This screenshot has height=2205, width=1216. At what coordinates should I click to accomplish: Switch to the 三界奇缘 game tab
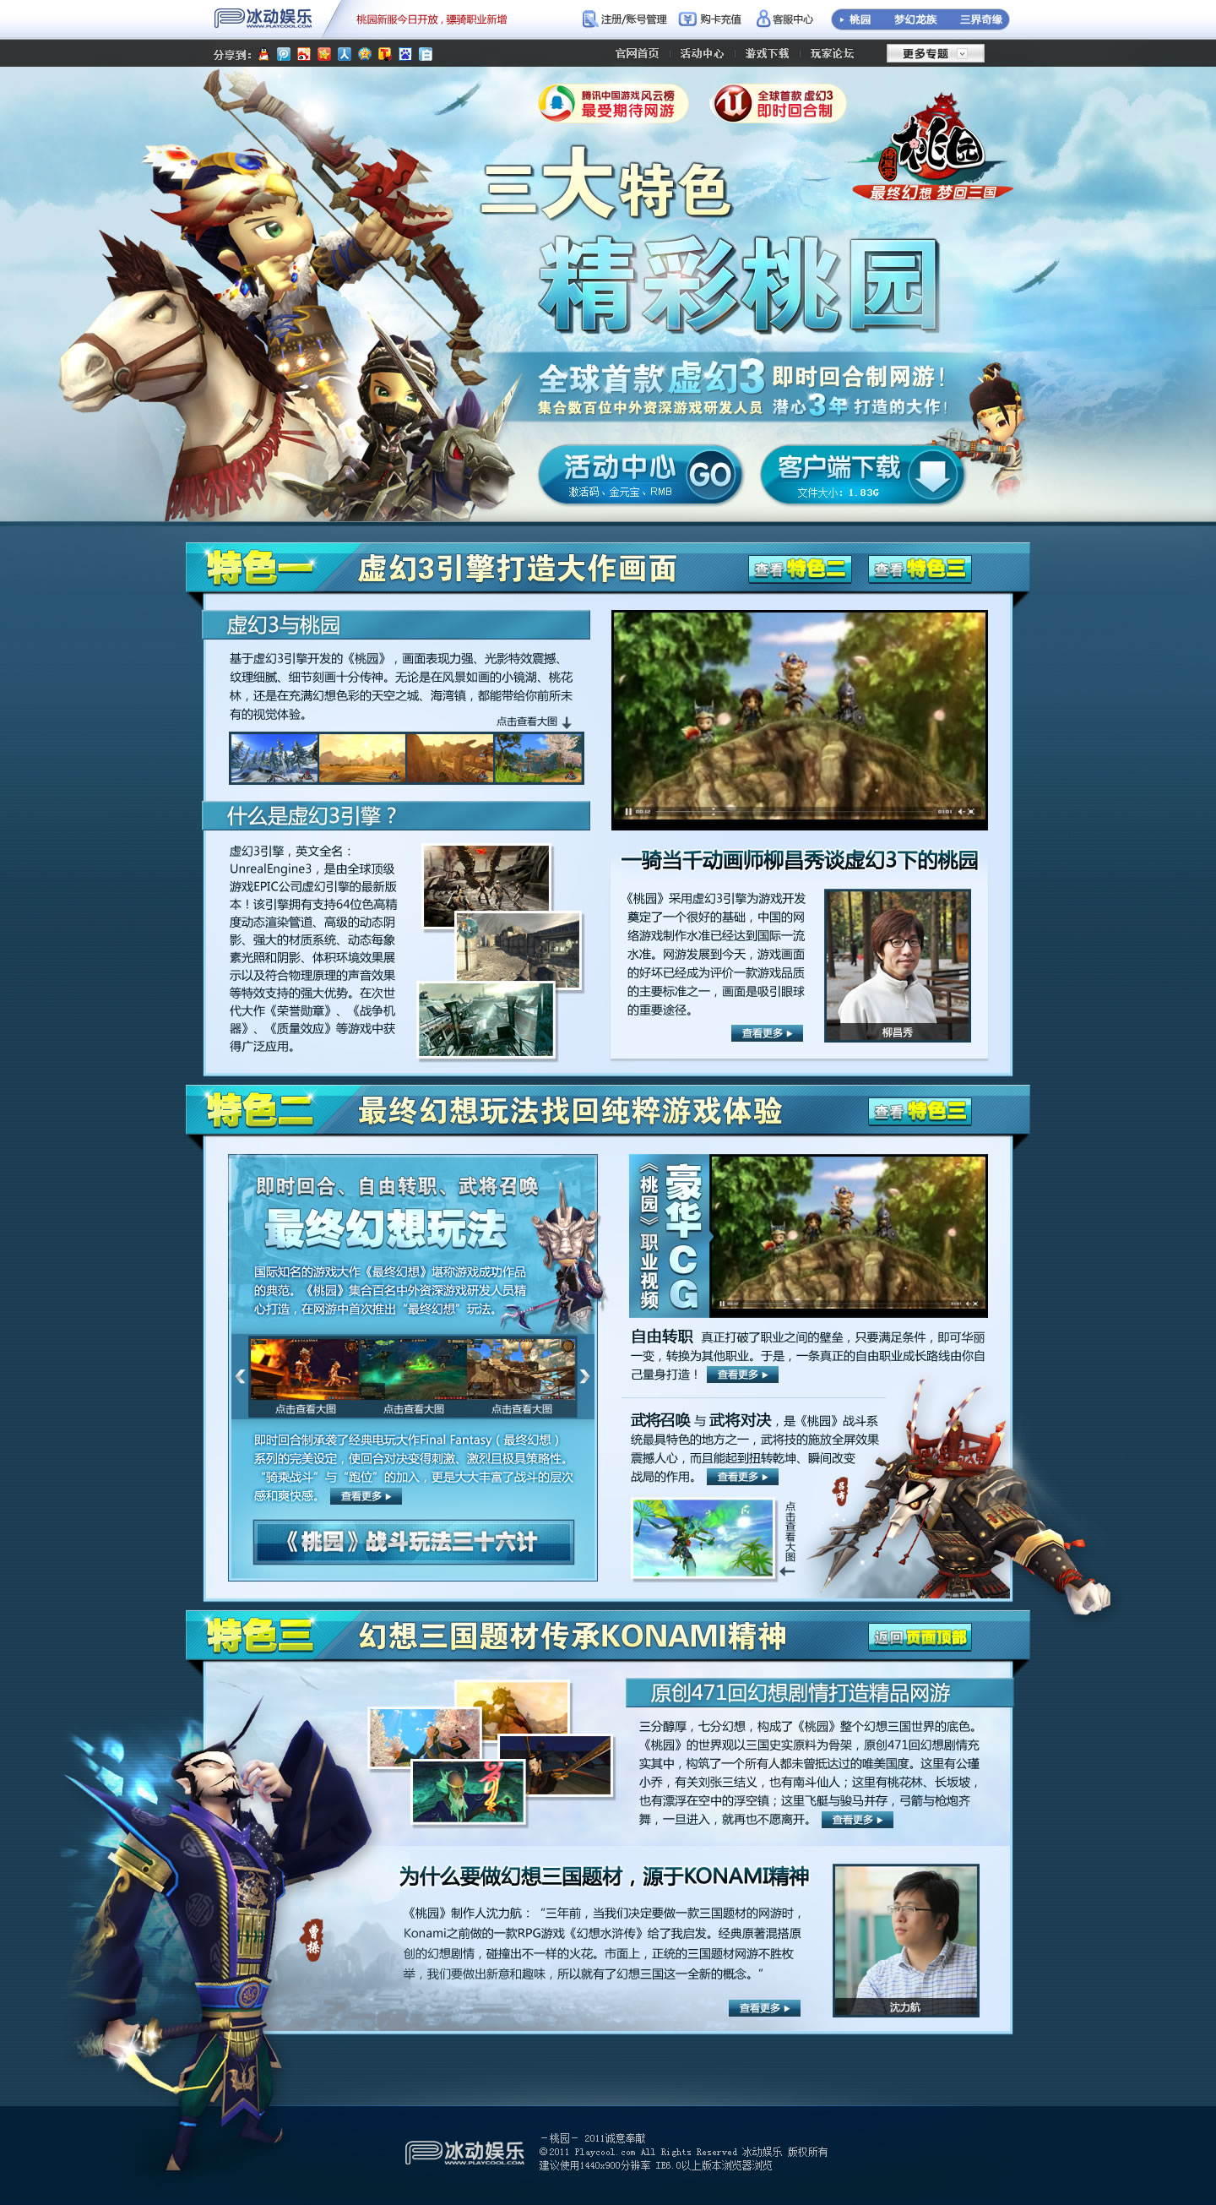click(980, 19)
